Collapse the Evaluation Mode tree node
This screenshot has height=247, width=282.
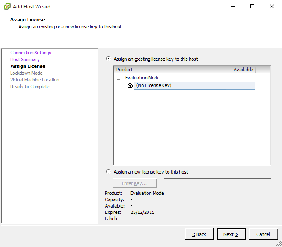[x=118, y=78]
